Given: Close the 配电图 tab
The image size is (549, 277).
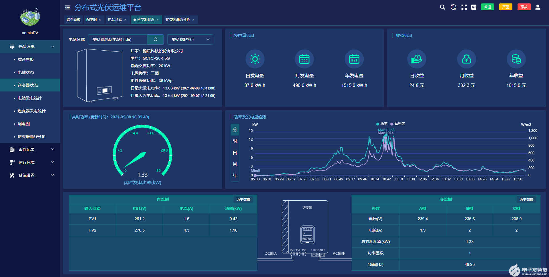Looking at the screenshot, I should [x=100, y=20].
